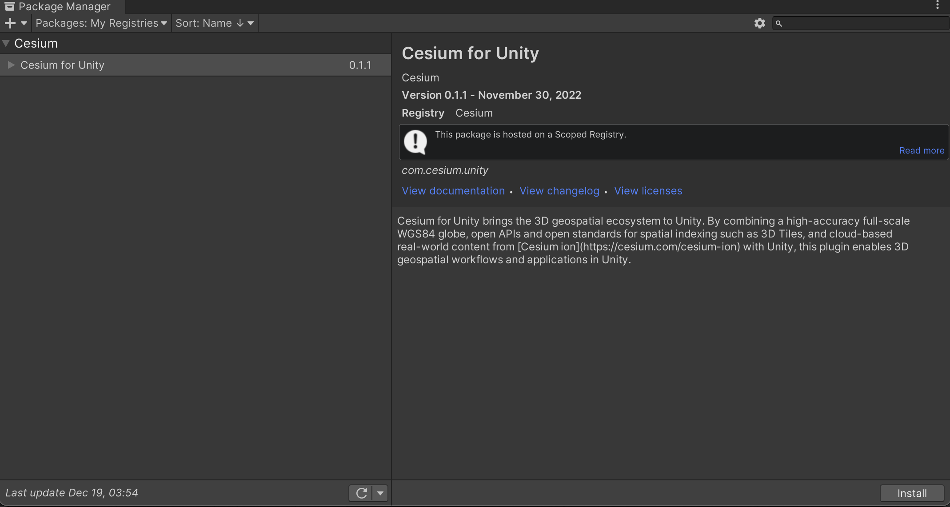Refresh the package list
The height and width of the screenshot is (507, 950).
pos(361,493)
